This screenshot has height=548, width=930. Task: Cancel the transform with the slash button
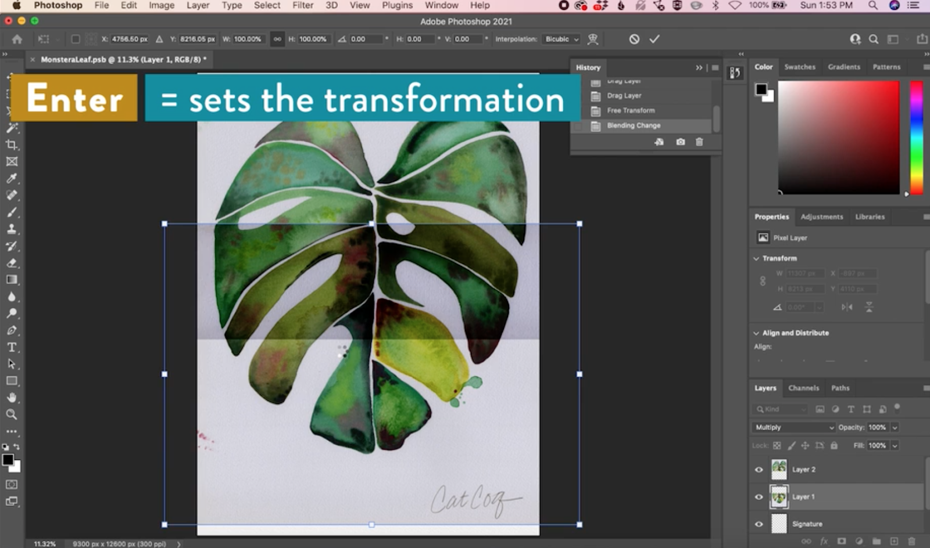pyautogui.click(x=634, y=39)
